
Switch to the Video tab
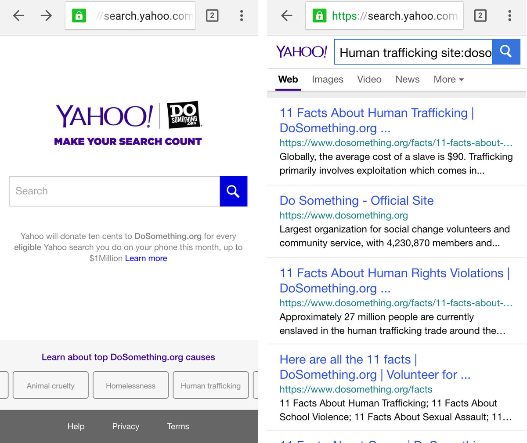click(x=369, y=80)
